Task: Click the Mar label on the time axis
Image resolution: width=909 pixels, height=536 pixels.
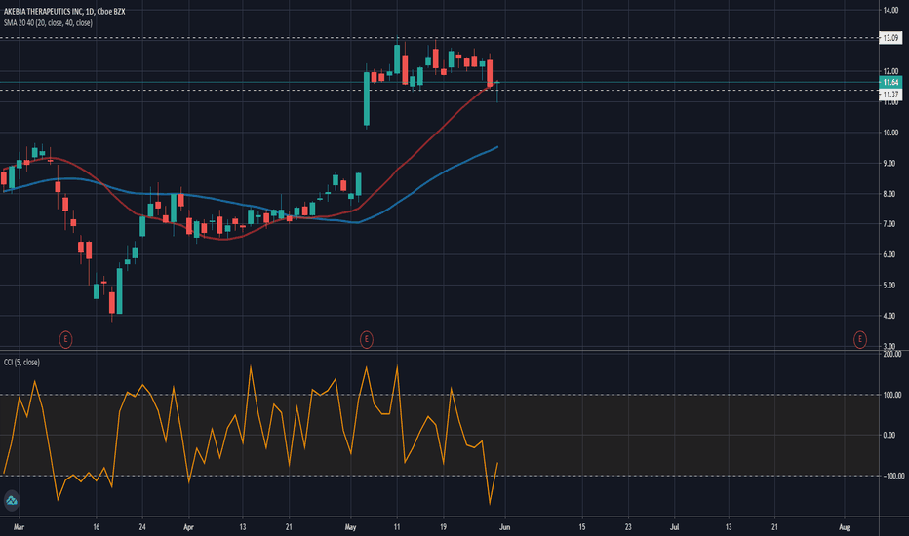Action: point(19,527)
